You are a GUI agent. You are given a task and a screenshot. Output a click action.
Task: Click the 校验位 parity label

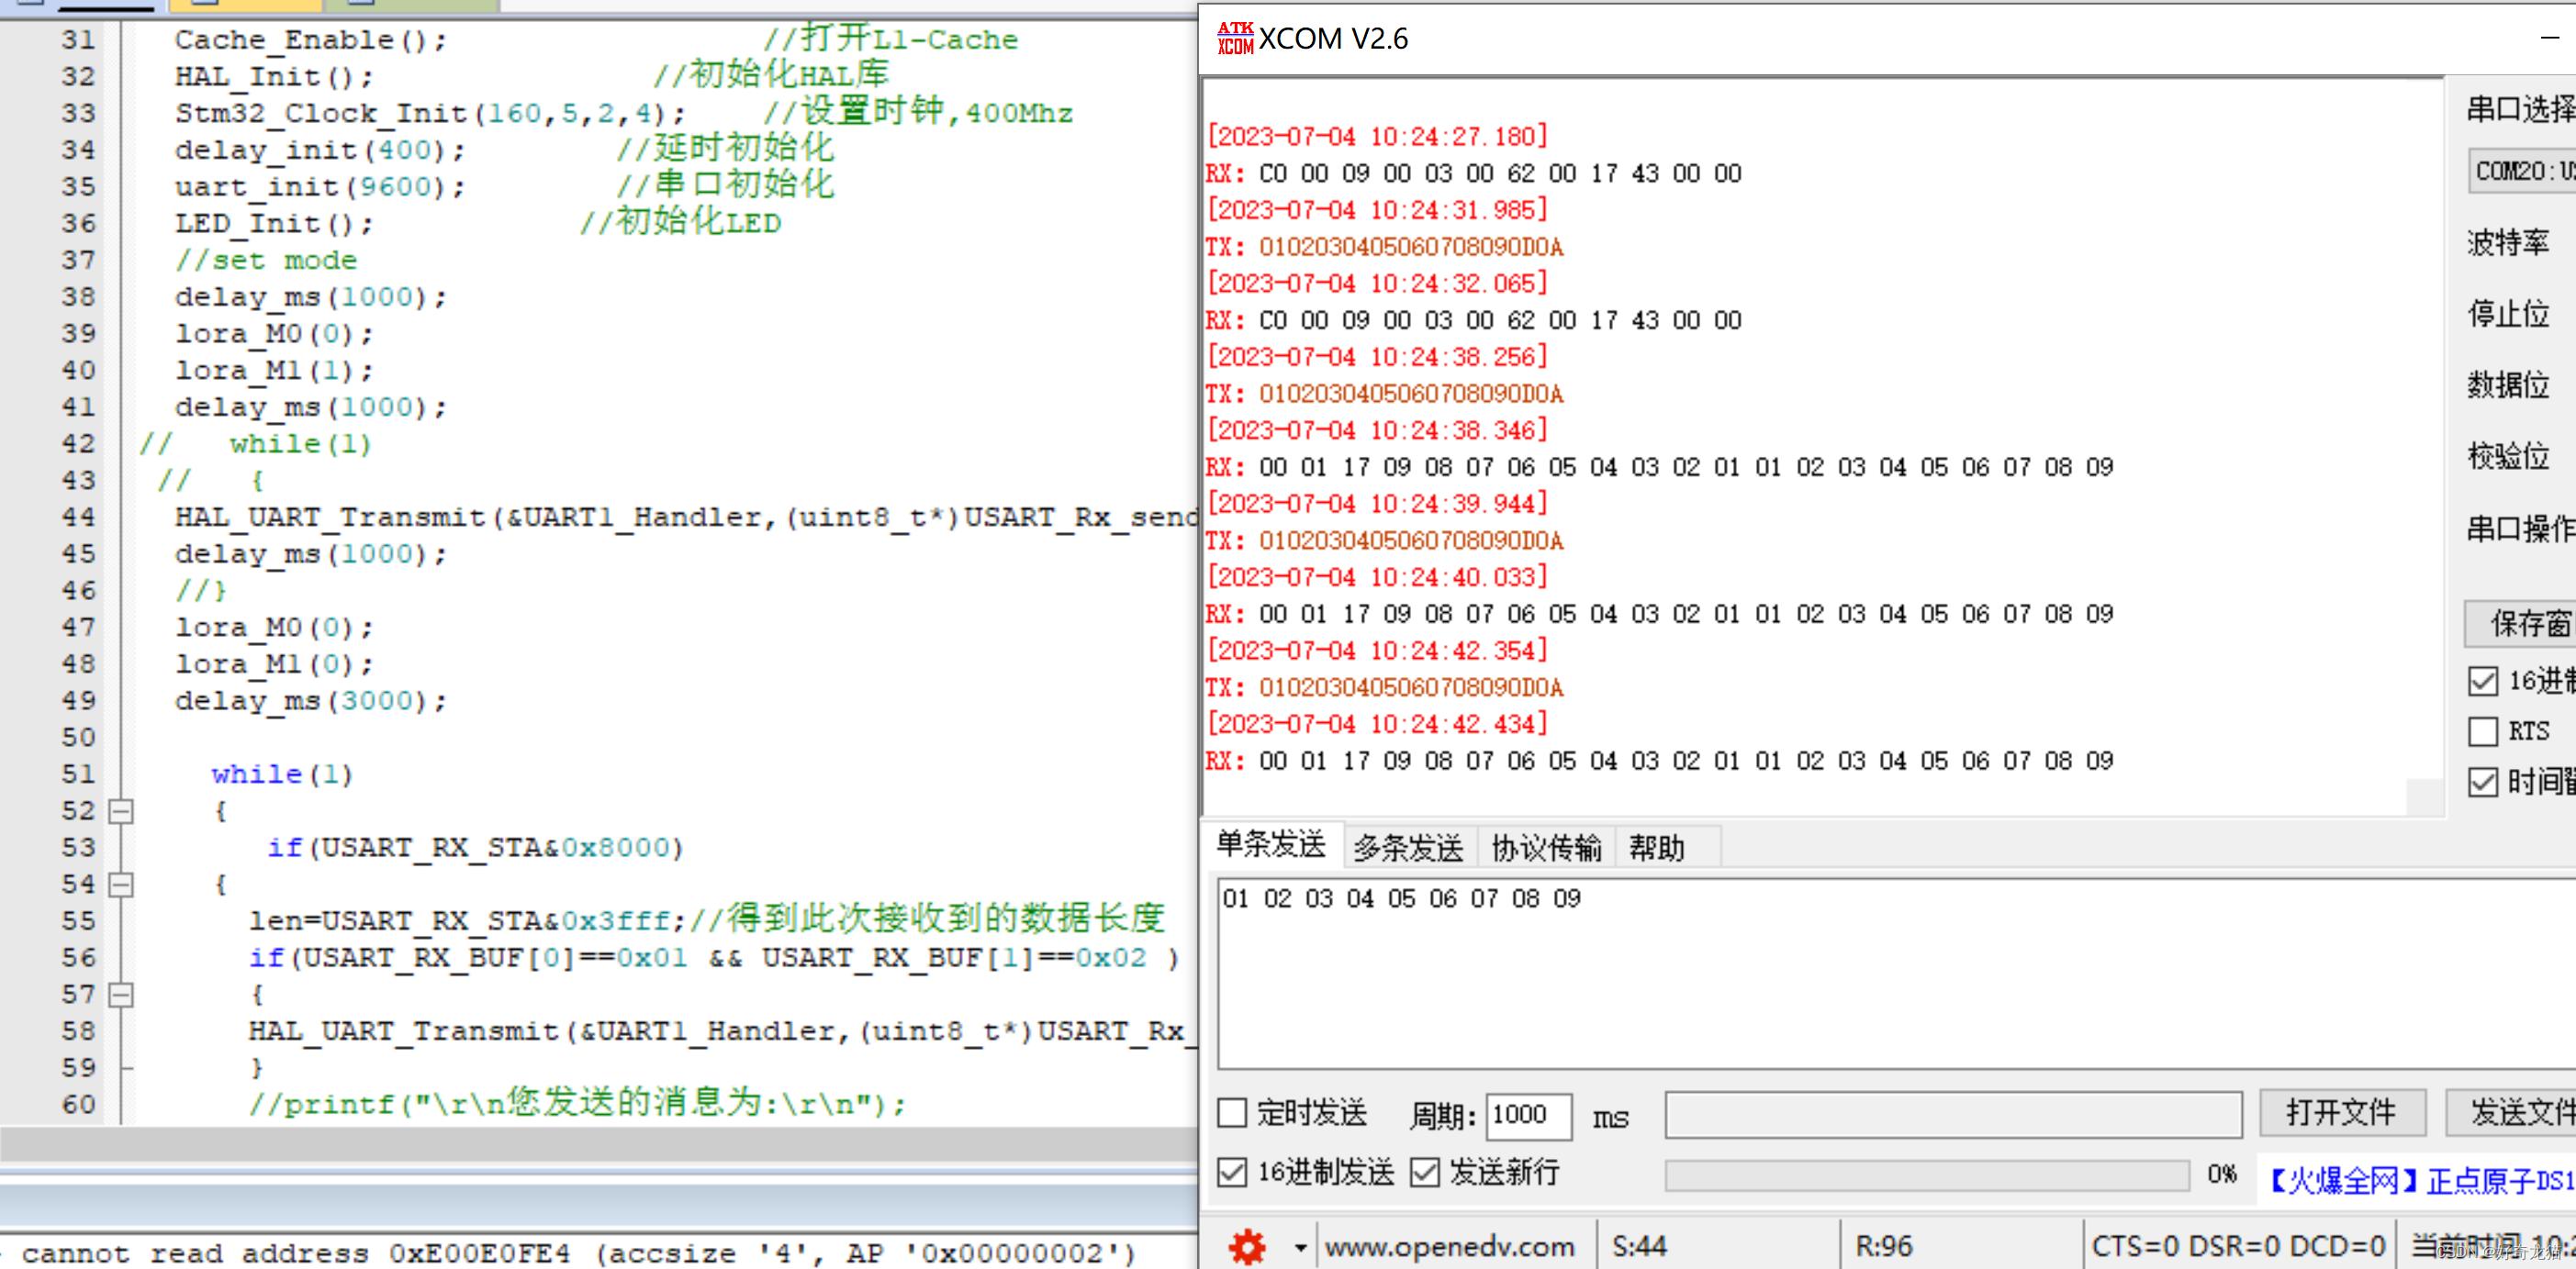coord(2507,457)
